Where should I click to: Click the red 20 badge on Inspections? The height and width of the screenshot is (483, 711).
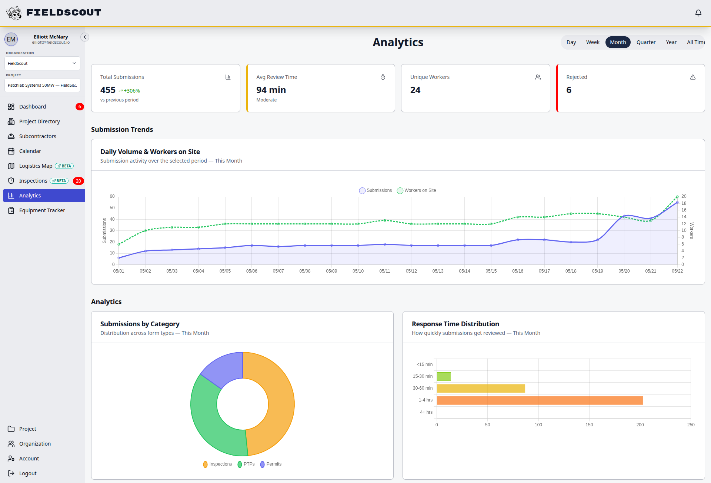79,181
